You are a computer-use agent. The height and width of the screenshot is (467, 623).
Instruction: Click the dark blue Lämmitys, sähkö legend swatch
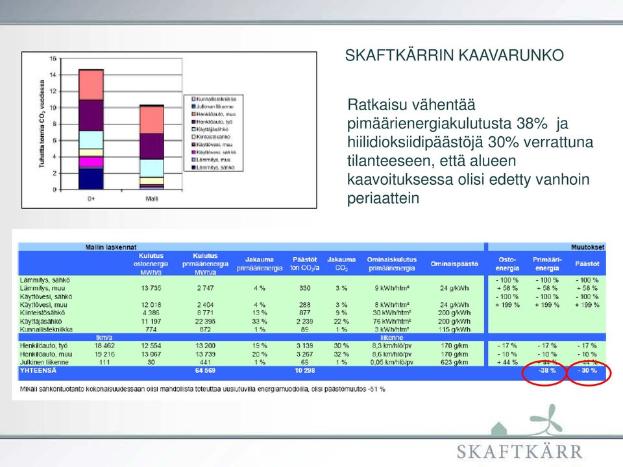(x=193, y=167)
